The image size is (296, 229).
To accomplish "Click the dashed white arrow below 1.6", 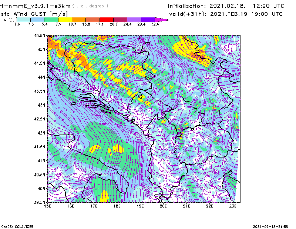I will (10, 20).
